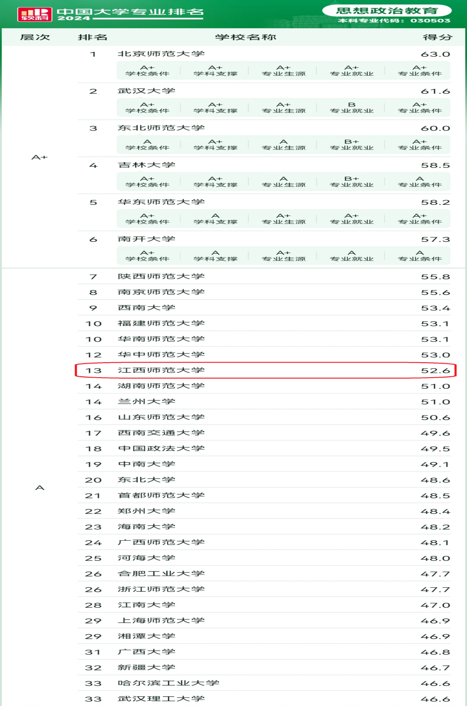Click the highlighted 江西师范大学 name
The image size is (467, 706).
coord(161,370)
